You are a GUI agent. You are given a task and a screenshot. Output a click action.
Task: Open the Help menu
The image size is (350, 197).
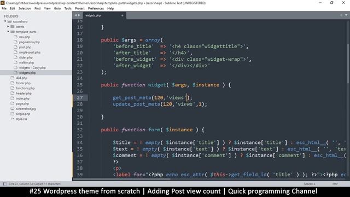click(110, 9)
